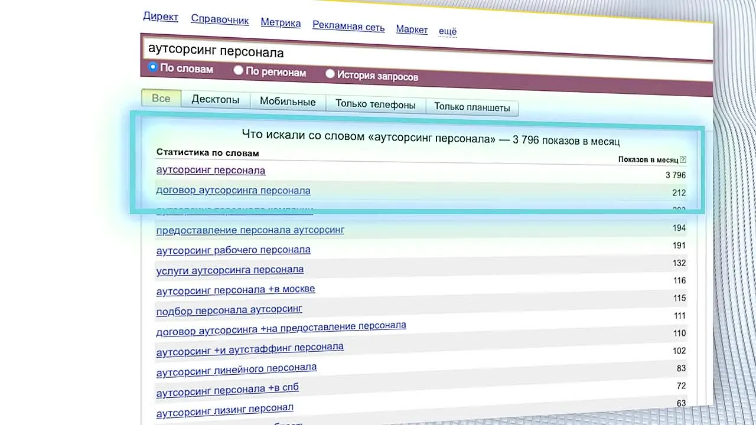Open the «Маркет» link

412,30
